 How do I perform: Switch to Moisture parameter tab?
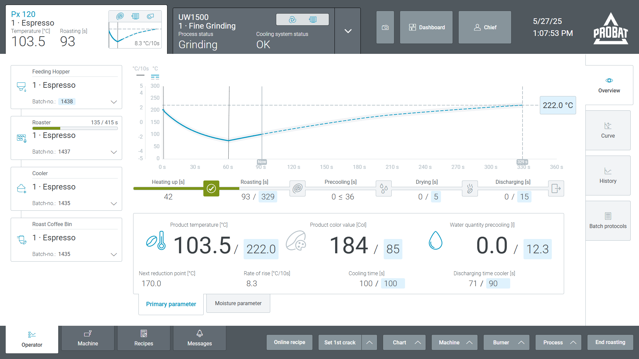click(x=238, y=303)
